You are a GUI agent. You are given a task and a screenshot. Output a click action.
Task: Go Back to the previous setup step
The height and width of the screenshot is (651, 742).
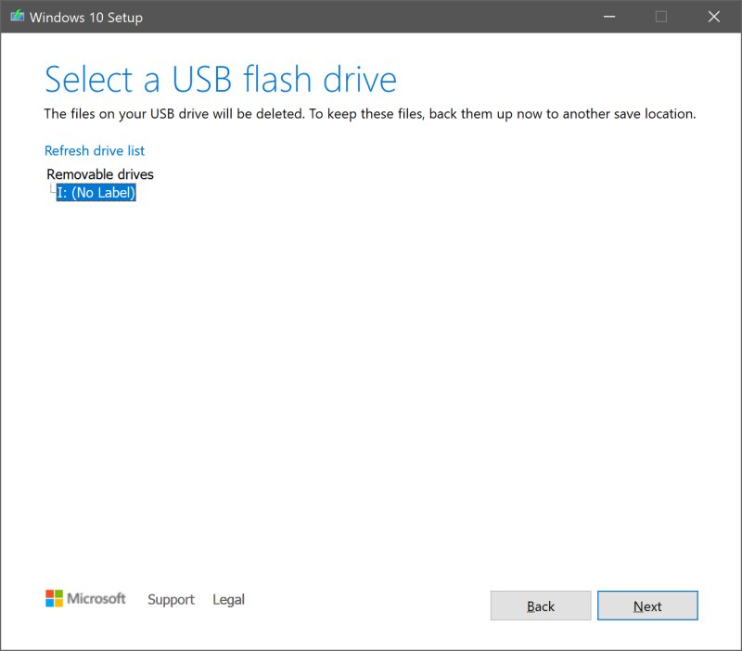540,606
